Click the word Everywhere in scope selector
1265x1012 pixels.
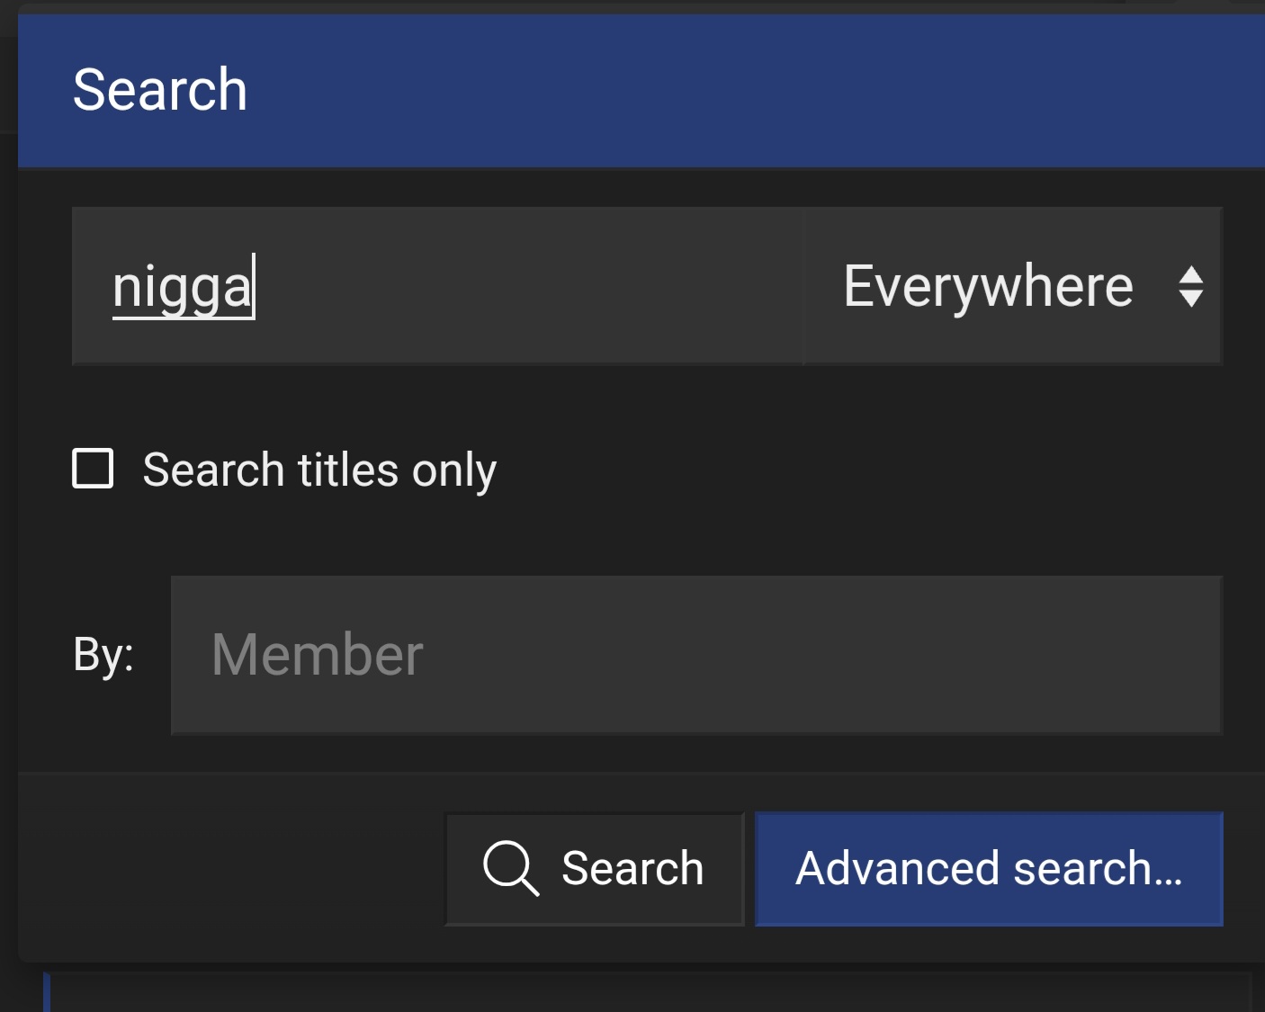(987, 287)
